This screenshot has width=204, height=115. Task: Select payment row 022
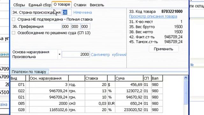[86, 91]
